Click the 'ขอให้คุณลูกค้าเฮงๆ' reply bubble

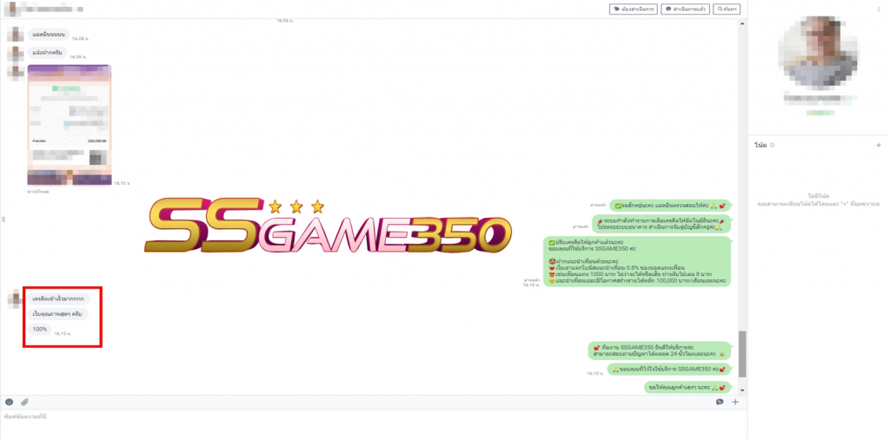[688, 388]
